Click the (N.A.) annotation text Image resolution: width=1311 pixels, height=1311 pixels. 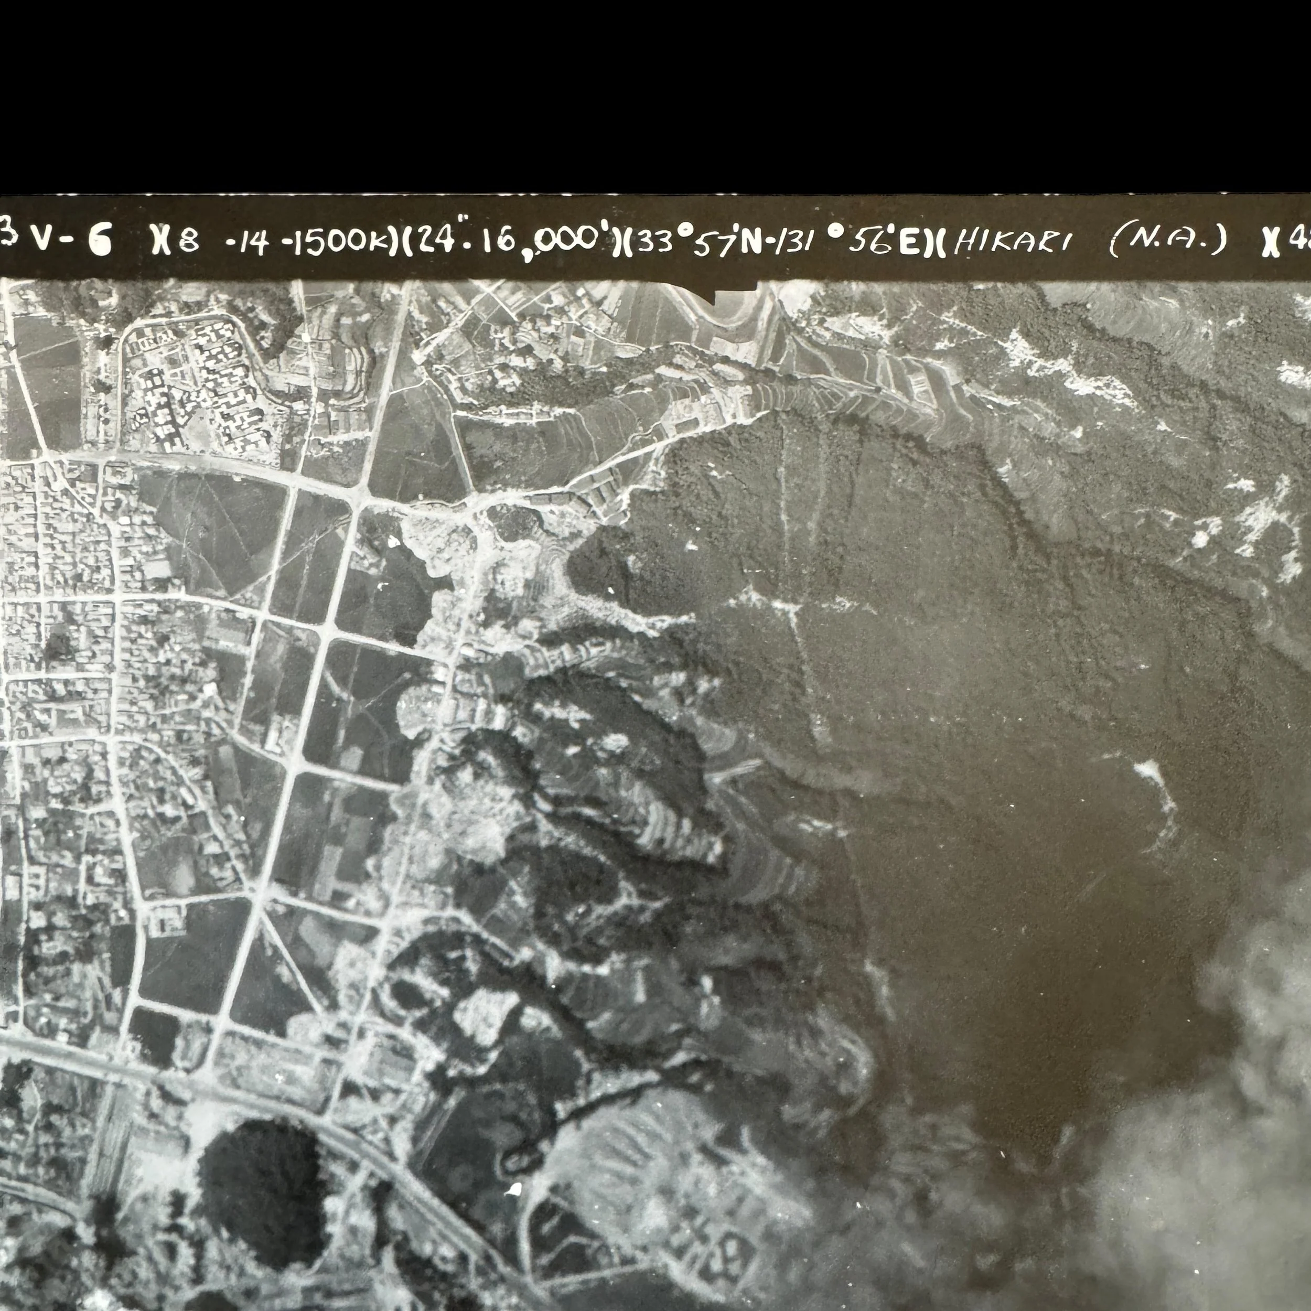(1169, 241)
